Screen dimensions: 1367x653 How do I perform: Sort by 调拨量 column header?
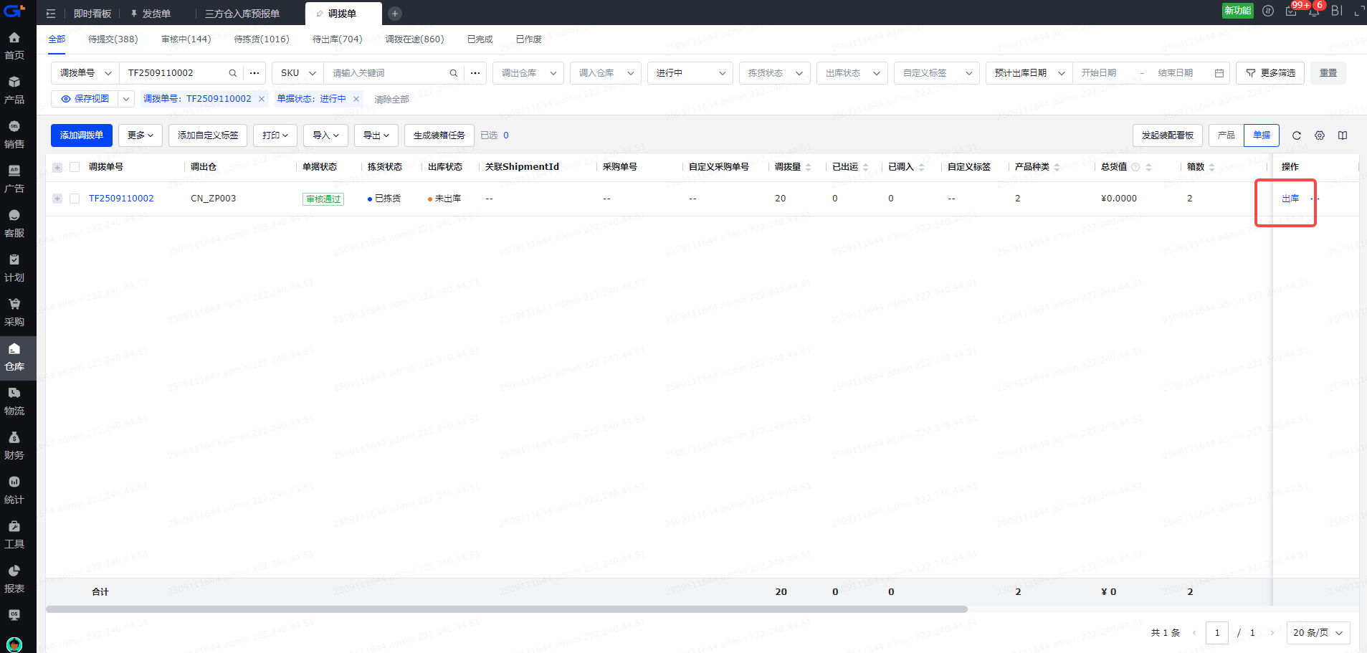click(x=793, y=167)
